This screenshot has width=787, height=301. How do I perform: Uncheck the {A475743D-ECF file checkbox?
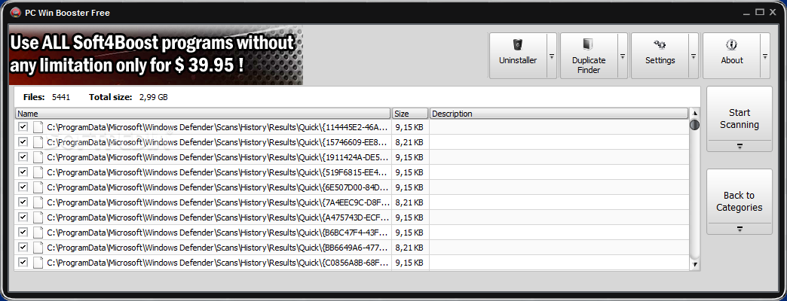(23, 217)
